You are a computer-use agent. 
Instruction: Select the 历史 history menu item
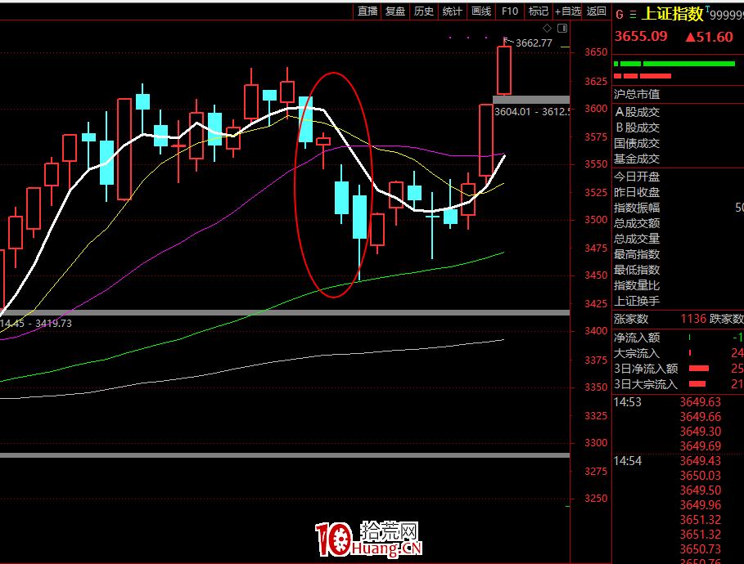pos(424,11)
